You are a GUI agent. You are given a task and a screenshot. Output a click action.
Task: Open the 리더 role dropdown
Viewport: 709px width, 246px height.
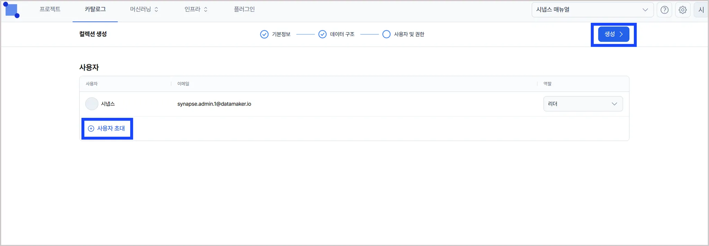(x=583, y=104)
